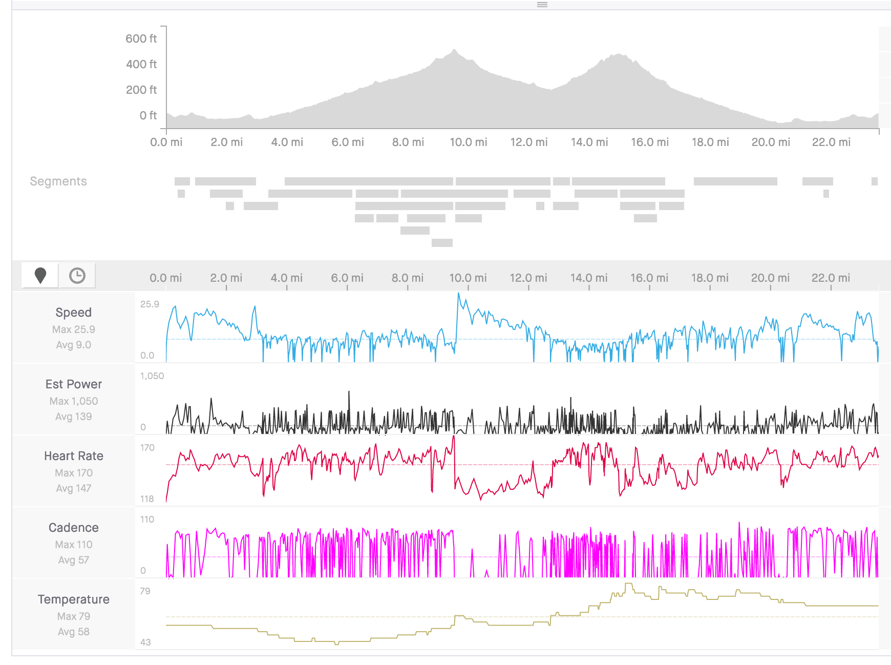Click the Max 25.9 speed value
This screenshot has width=891, height=665.
coord(74,329)
